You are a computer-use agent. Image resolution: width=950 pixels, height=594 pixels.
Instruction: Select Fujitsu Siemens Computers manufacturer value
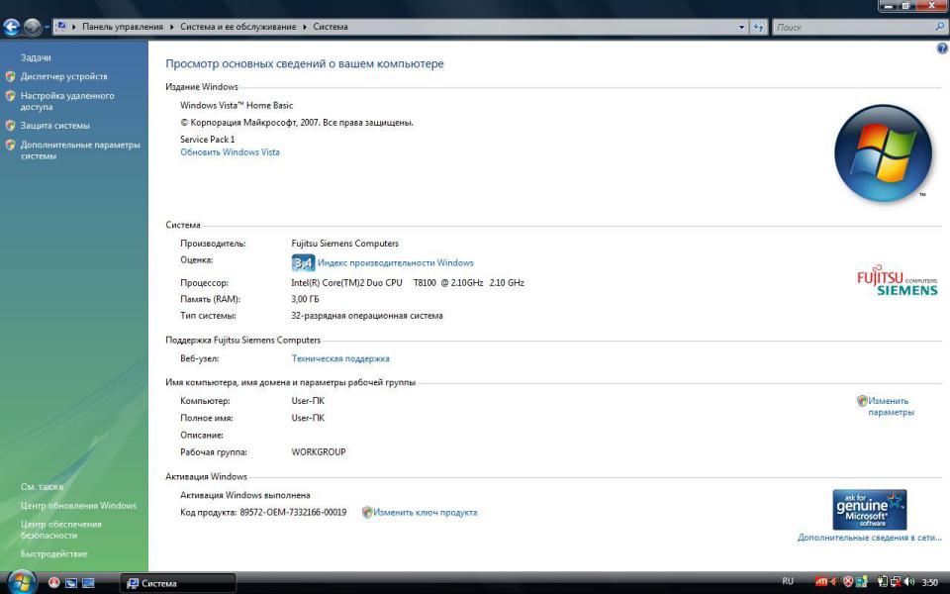coord(344,244)
